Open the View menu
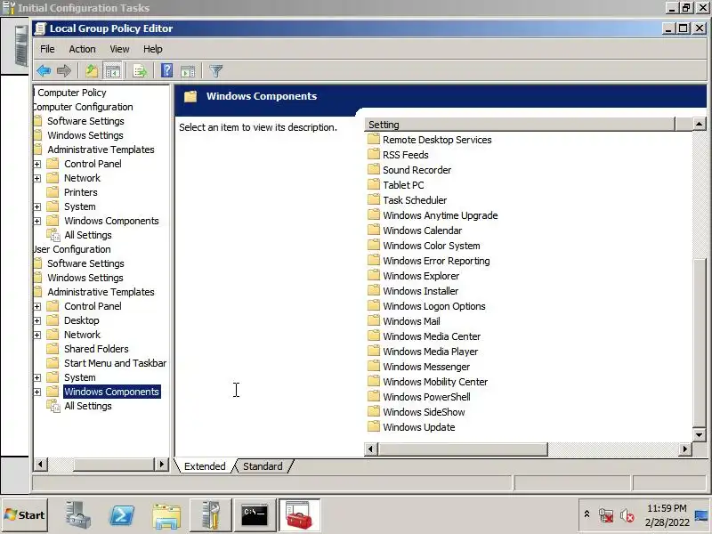 click(119, 49)
